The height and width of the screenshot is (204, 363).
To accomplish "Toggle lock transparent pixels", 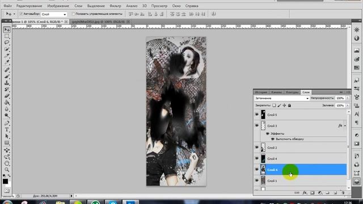I will (x=274, y=105).
